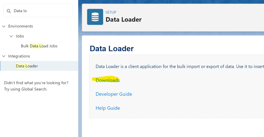The image size is (264, 137).
Task: Click the Data Loader description text
Action: [x=178, y=66]
